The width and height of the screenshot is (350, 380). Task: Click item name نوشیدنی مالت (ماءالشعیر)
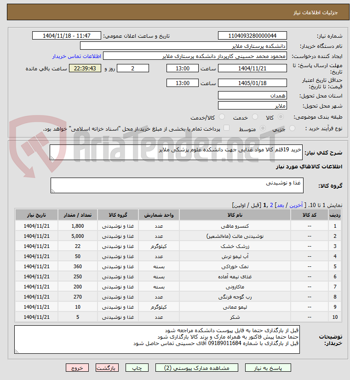[235, 236]
